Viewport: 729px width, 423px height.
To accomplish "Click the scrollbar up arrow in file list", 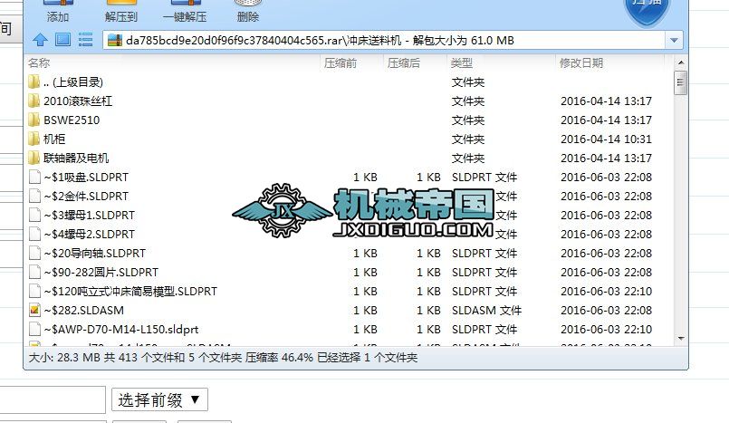I will tap(681, 62).
